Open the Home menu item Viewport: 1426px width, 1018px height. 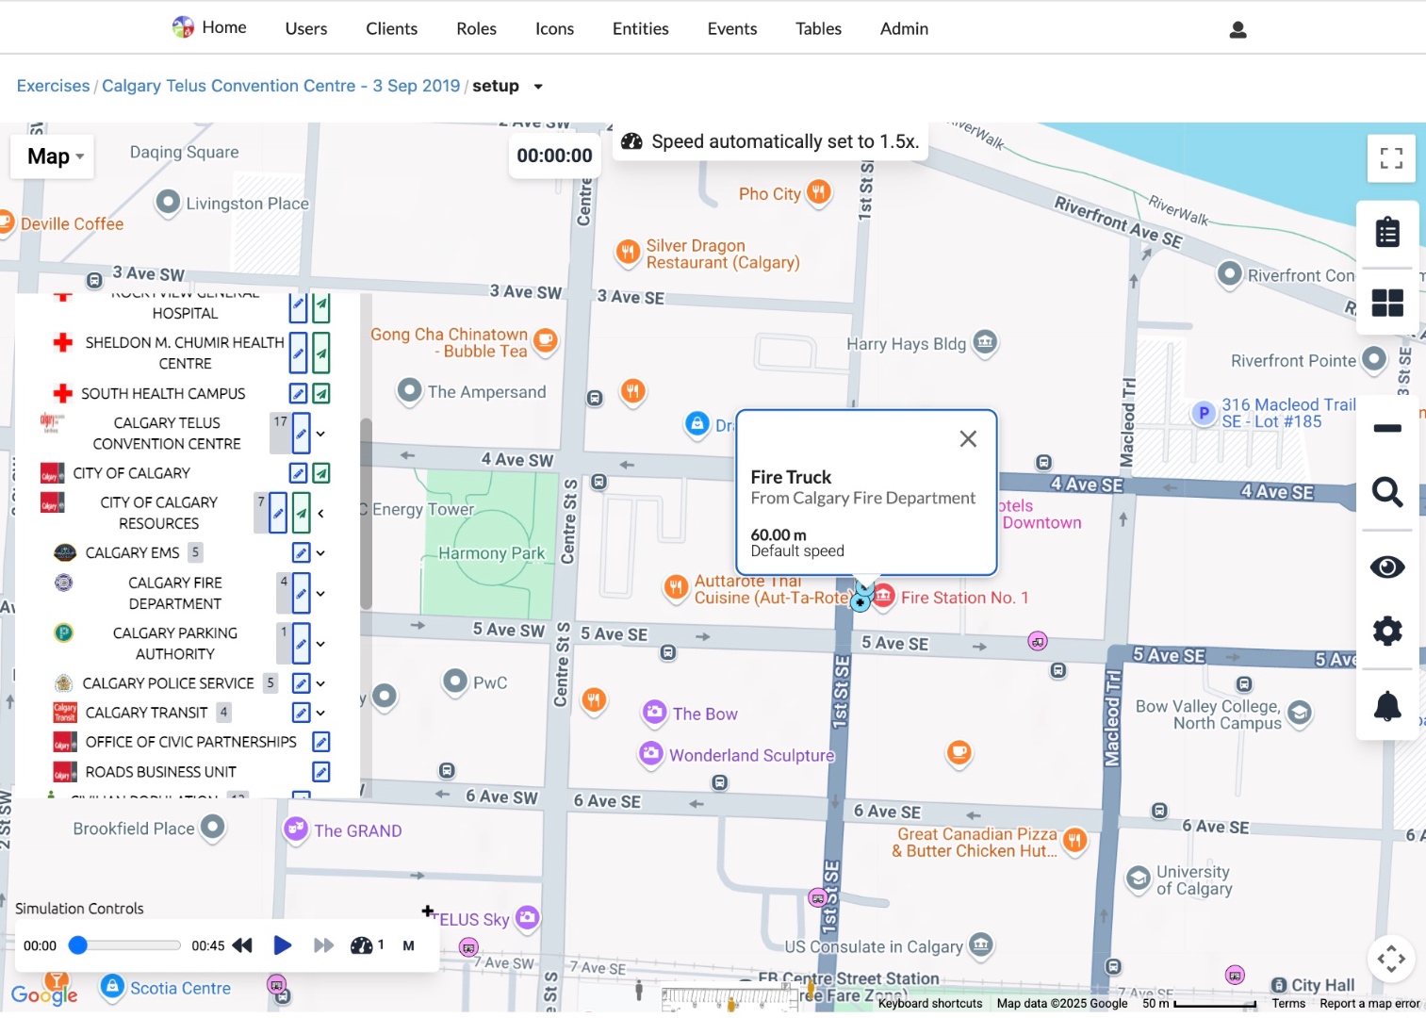point(209,27)
